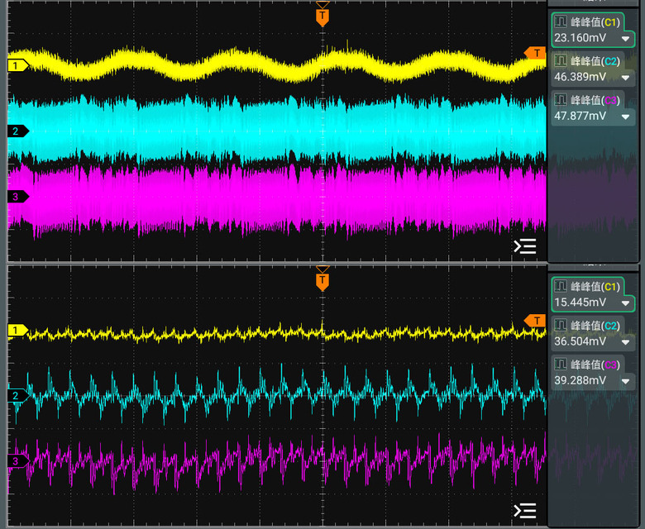The image size is (645, 529).
Task: Click the 15.445mV reading
Action: pos(580,303)
